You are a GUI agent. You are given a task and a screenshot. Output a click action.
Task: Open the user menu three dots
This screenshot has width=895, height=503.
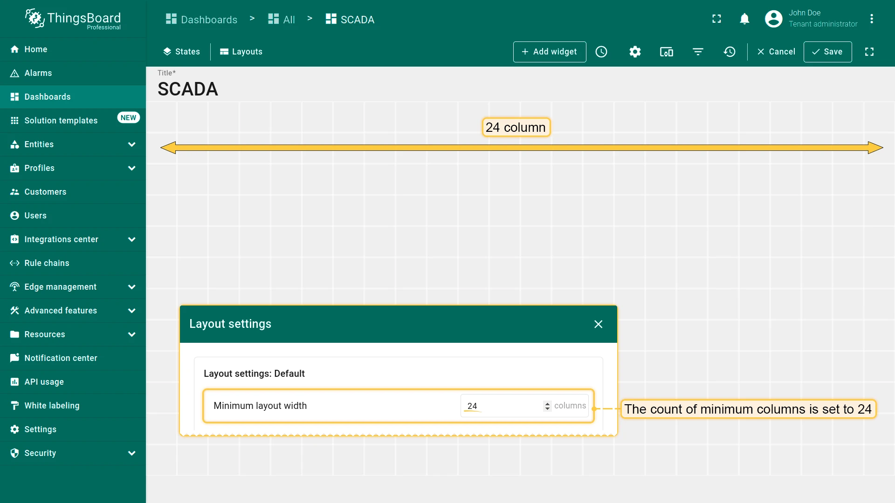(872, 19)
